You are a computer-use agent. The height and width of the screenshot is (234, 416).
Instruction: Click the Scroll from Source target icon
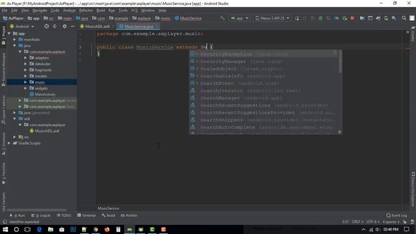point(46,26)
